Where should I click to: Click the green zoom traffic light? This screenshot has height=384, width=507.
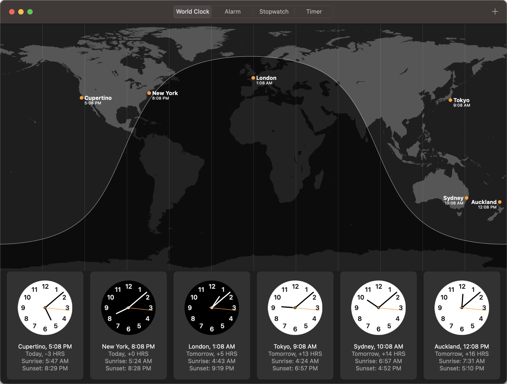tap(30, 12)
